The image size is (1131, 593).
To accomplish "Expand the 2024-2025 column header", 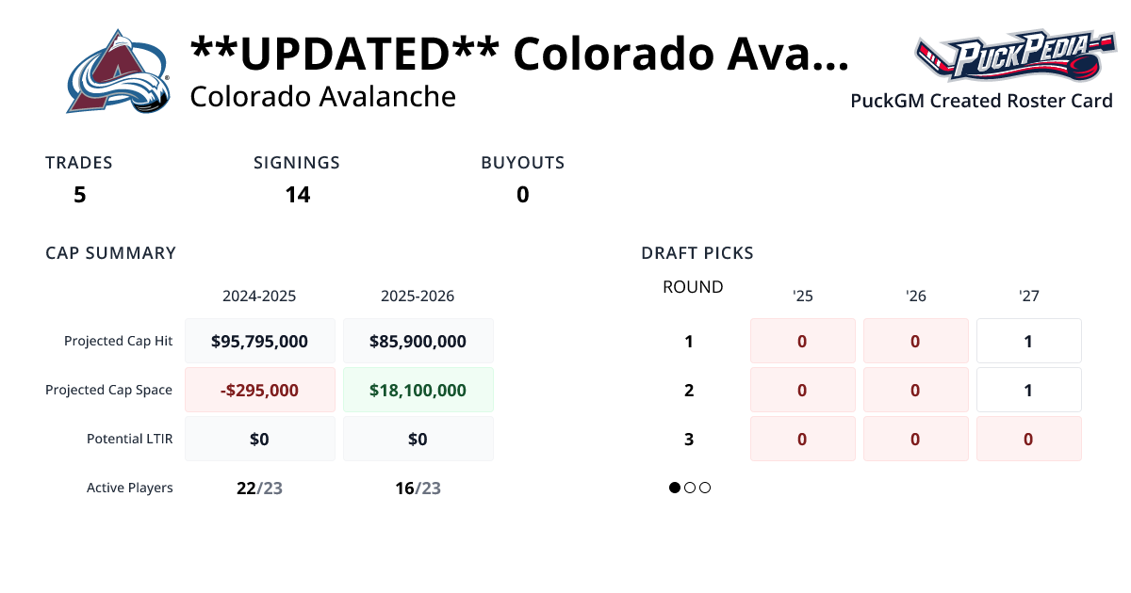I will tap(260, 296).
